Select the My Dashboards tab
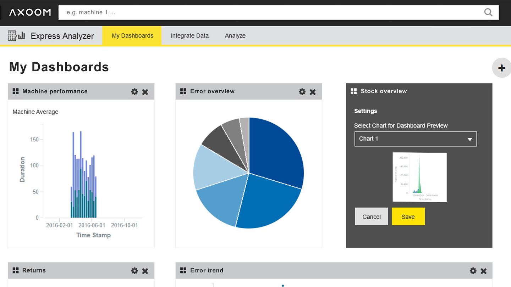Image resolution: width=511 pixels, height=287 pixels. pos(132,35)
